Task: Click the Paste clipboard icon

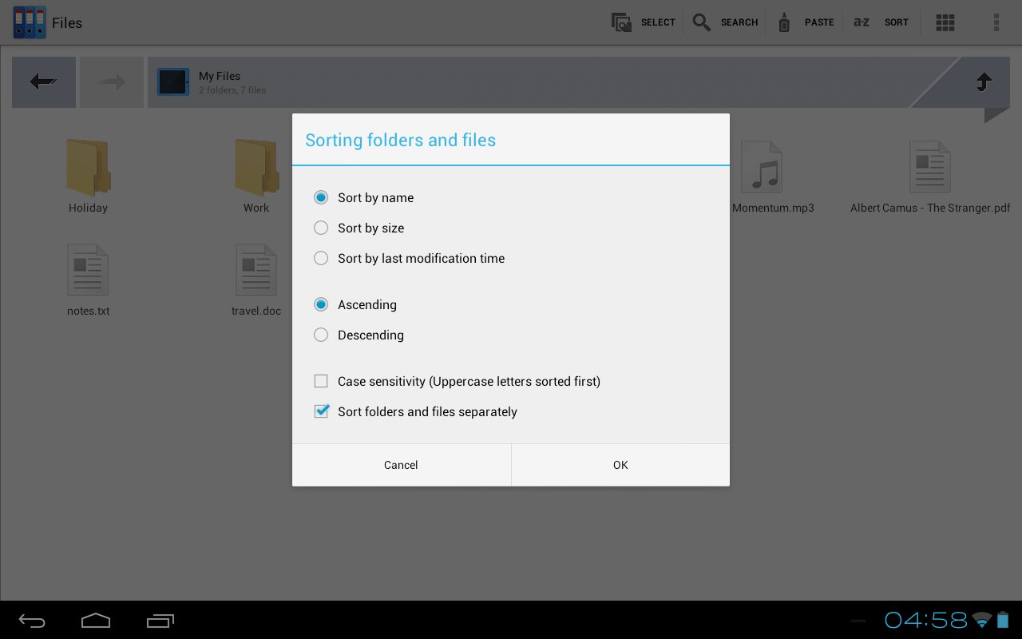Action: click(784, 22)
